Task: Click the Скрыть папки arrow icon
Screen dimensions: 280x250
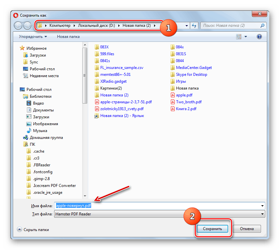Action: pos(19,229)
